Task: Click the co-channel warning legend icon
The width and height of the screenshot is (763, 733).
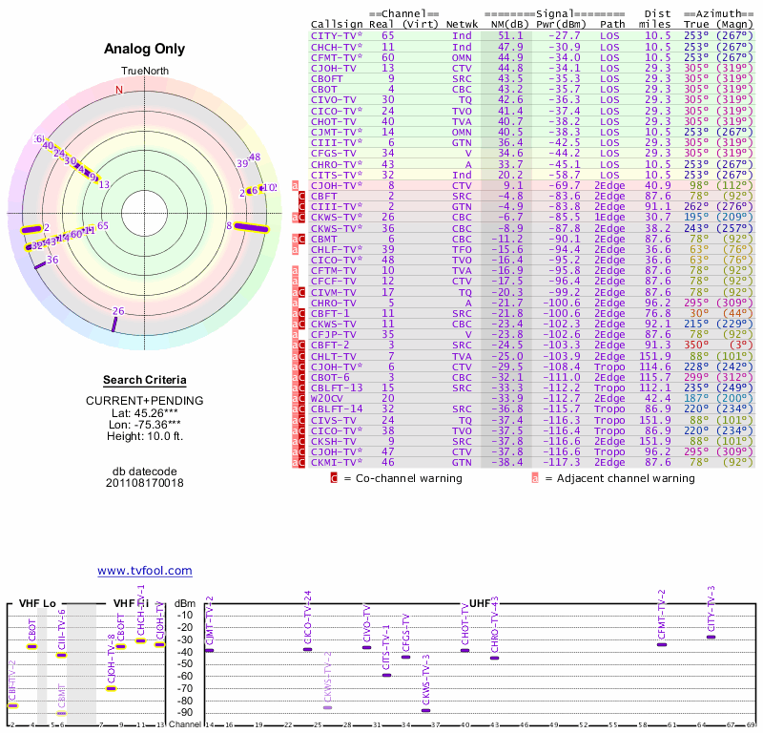Action: (x=335, y=478)
